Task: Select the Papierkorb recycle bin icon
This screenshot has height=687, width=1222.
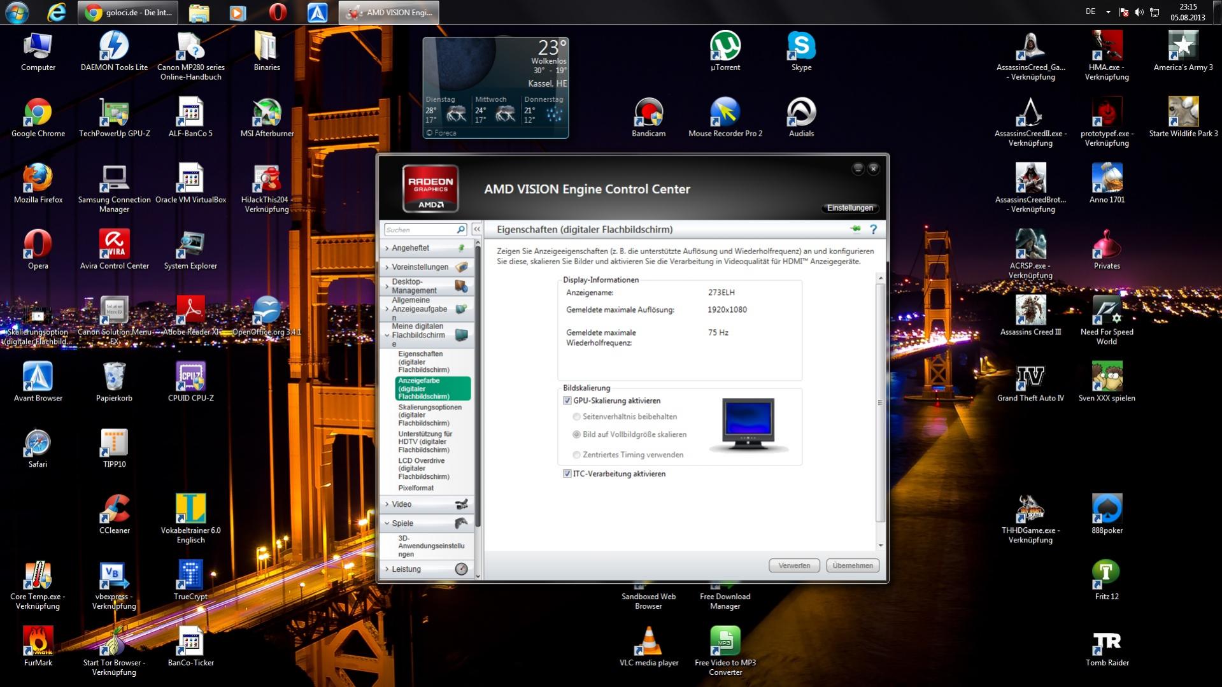Action: coord(115,383)
